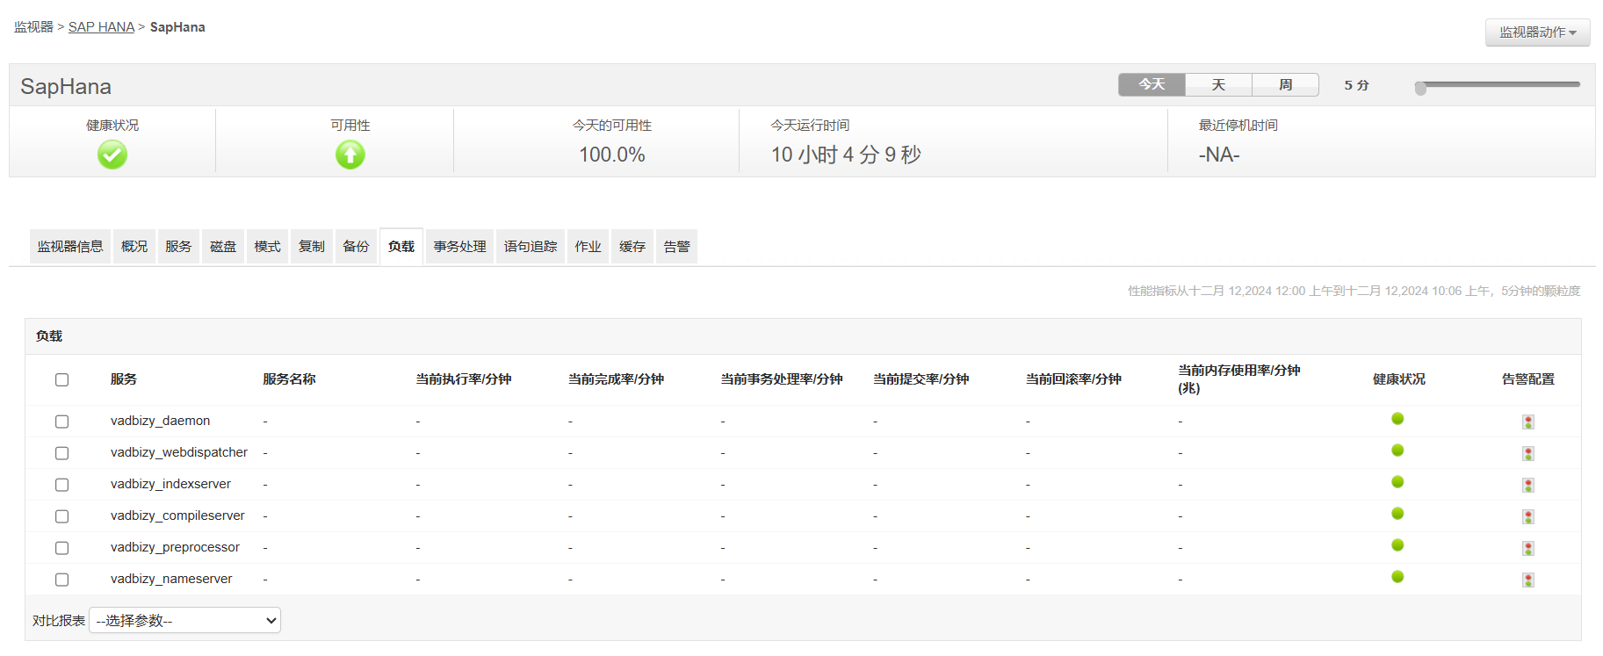Click the vadbizy_daemon service name

[160, 421]
